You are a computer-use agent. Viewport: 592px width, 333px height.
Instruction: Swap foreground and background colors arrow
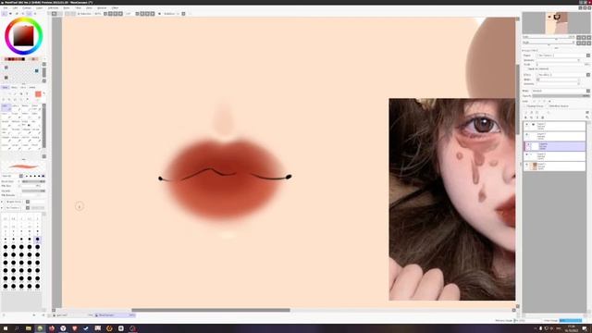[x=43, y=93]
